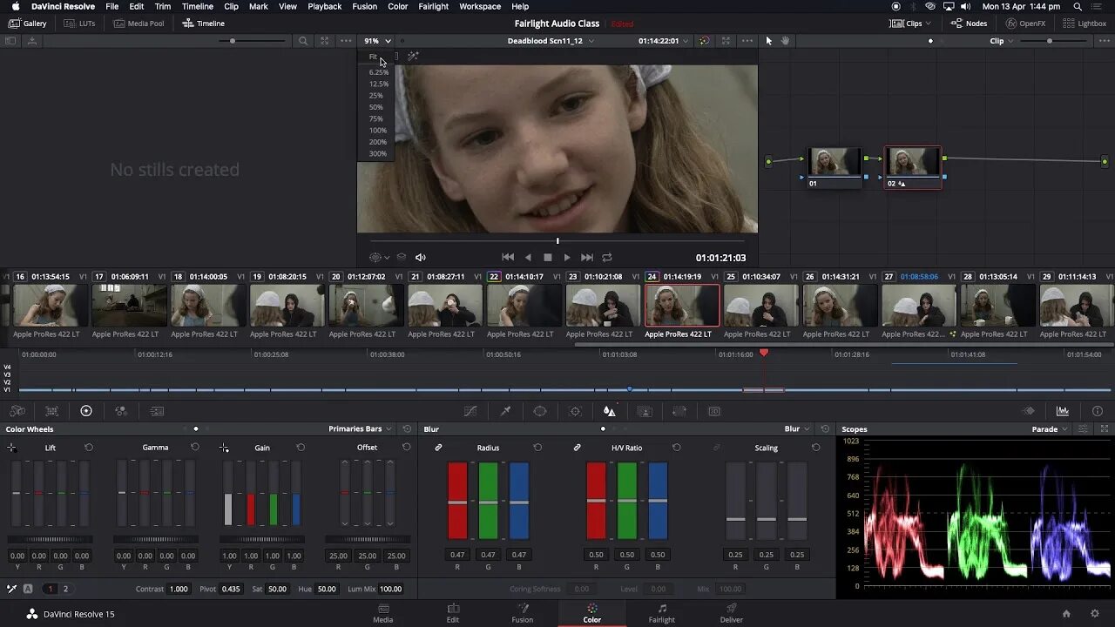Open the Blur palette icon
The image size is (1115, 627).
(610, 411)
